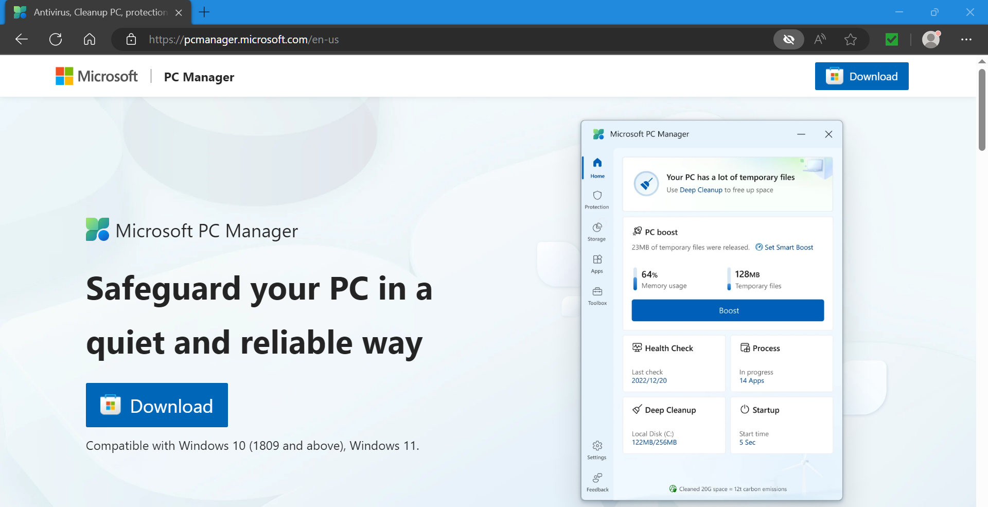Screen dimensions: 988x507
Task: Open the Health Check card
Action: click(x=674, y=363)
